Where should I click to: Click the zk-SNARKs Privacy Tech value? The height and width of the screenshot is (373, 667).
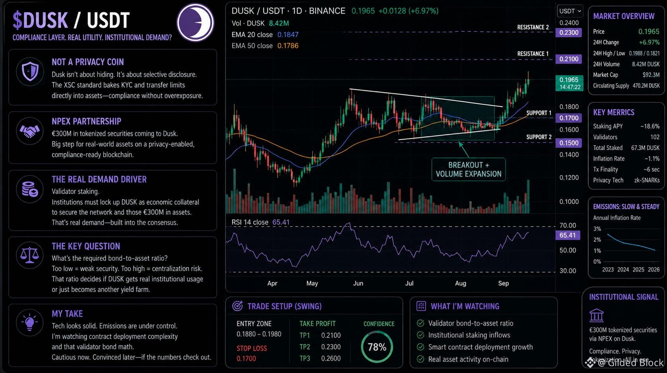pyautogui.click(x=647, y=180)
